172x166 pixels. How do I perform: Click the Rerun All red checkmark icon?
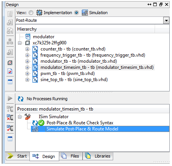coord(10,128)
